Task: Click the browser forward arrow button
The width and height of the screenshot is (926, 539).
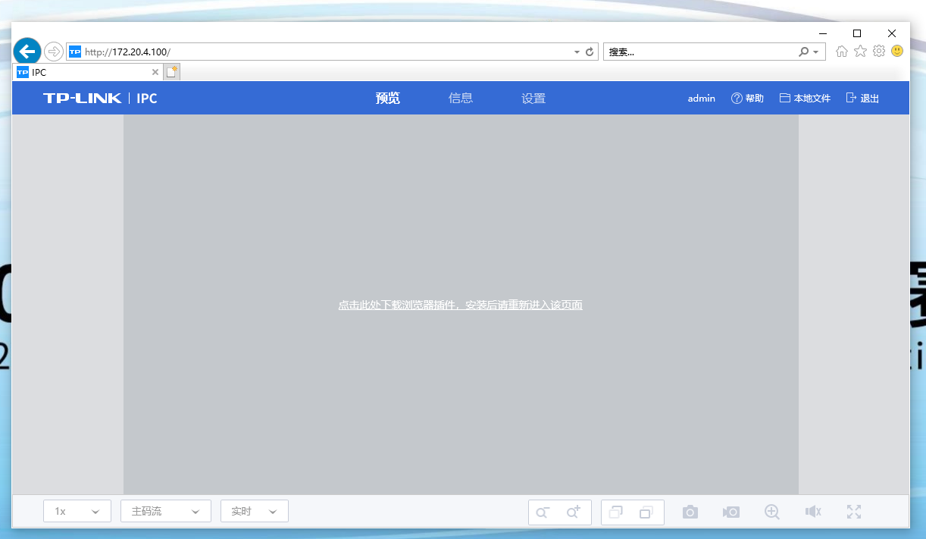Action: tap(54, 52)
